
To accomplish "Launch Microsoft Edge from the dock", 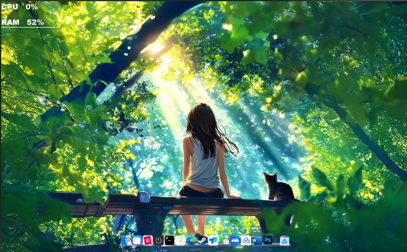I will tap(191, 241).
